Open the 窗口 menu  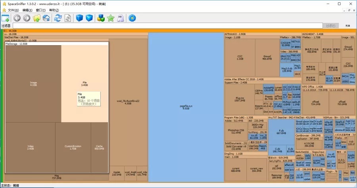[x=40, y=10]
